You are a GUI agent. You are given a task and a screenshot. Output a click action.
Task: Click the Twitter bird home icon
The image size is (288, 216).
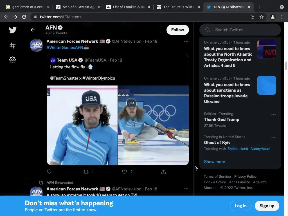point(13,30)
